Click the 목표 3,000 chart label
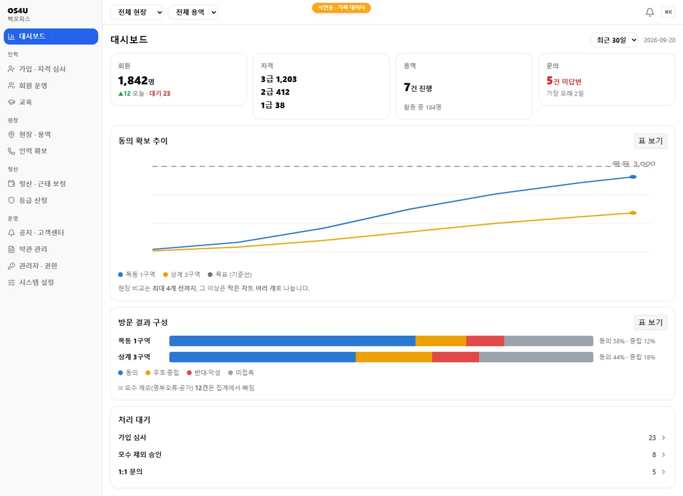This screenshot has height=496, width=683. pyautogui.click(x=633, y=163)
